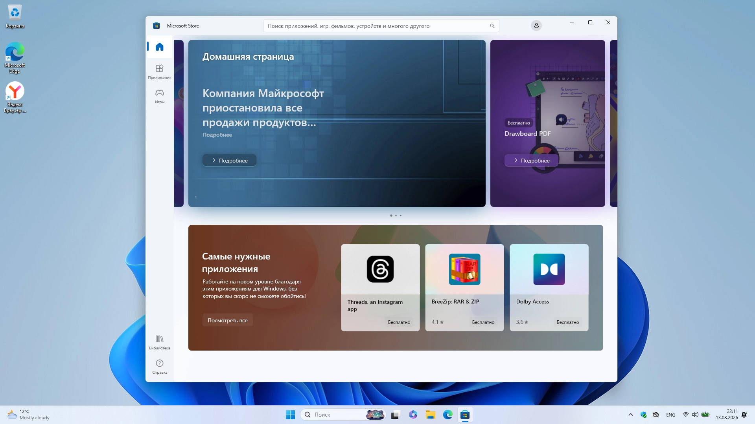This screenshot has height=424, width=755.
Task: Click the Threads, an Instagram app title
Action: [375, 305]
